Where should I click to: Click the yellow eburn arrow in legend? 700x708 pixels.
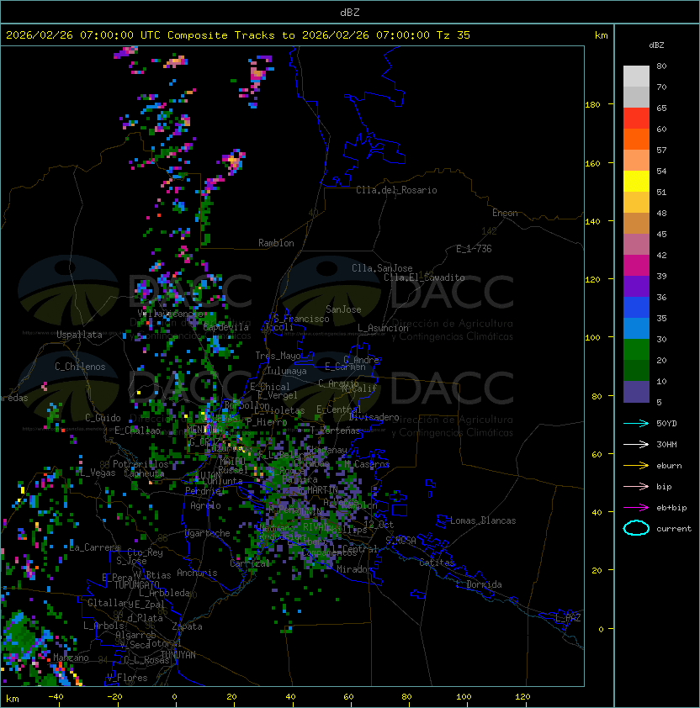tap(636, 466)
